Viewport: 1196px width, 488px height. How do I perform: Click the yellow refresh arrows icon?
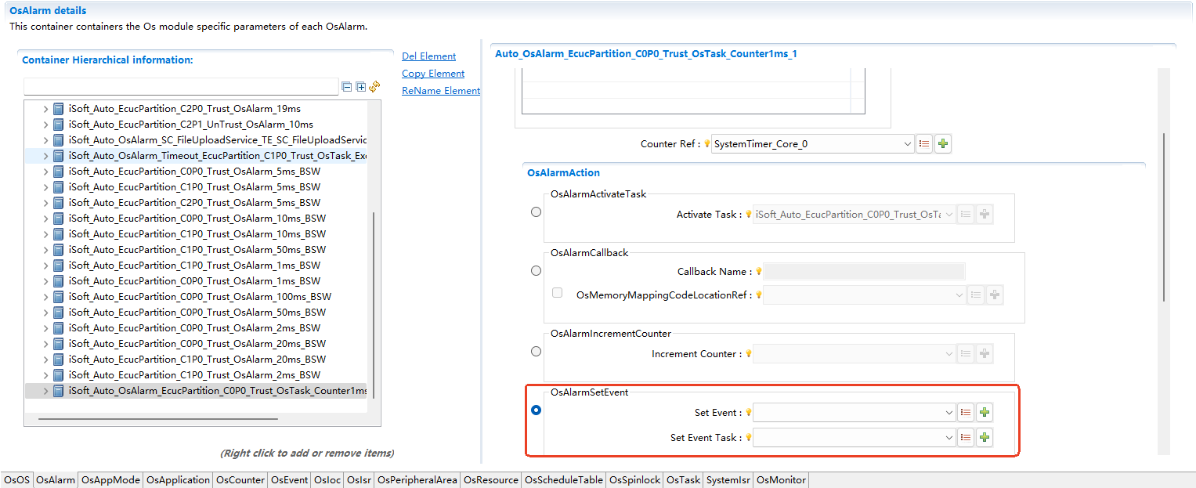coord(374,87)
